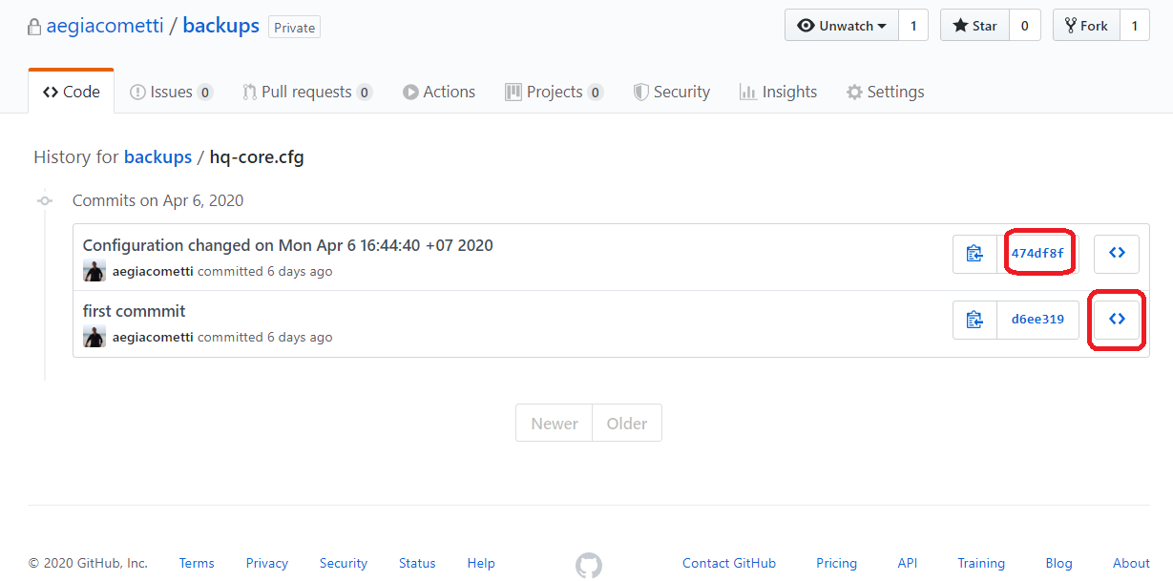Click avatar next to first commmit
This screenshot has height=581, width=1173.
(x=94, y=337)
